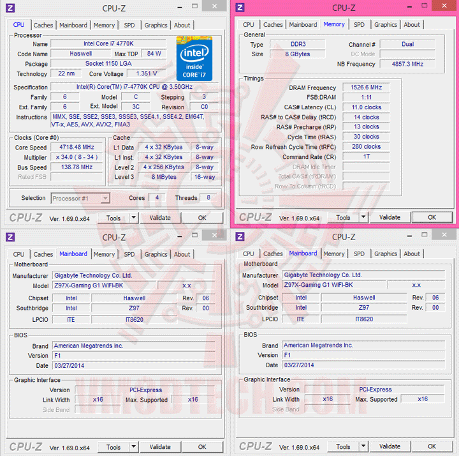The image size is (459, 456).
Task: Click the Command Rate value 1T
Action: click(366, 156)
